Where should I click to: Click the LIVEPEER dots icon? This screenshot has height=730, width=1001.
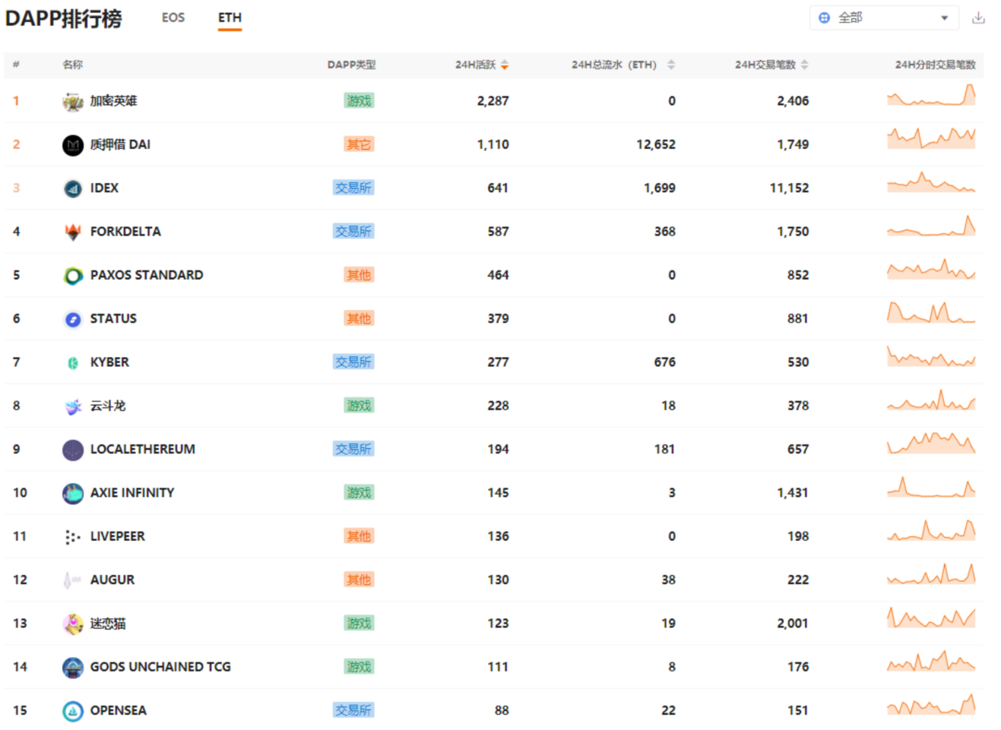point(73,536)
